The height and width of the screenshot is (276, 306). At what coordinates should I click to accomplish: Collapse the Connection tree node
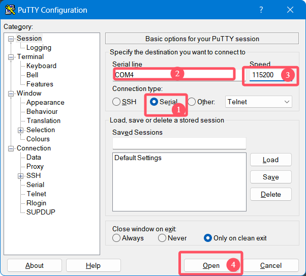[11, 149]
